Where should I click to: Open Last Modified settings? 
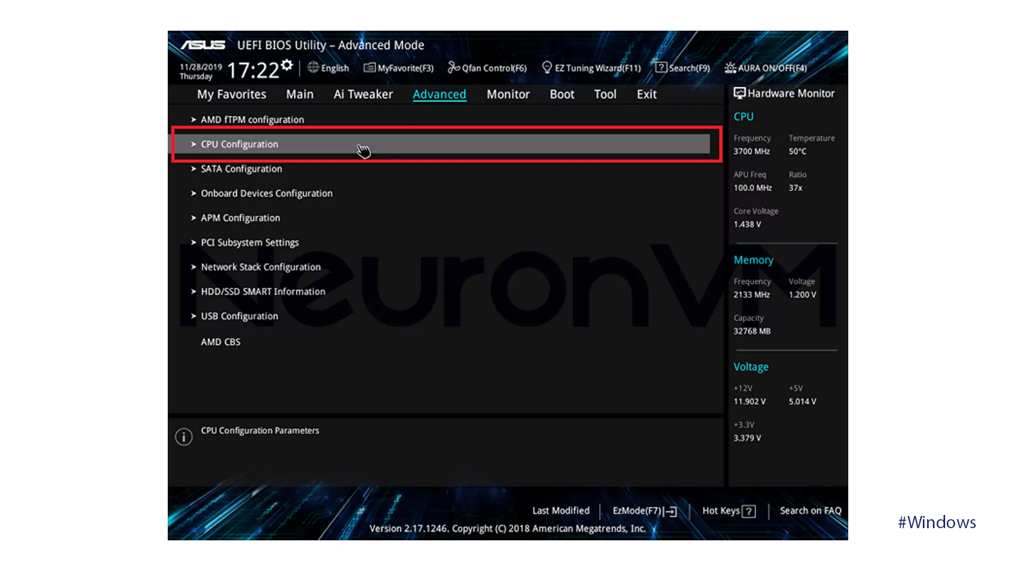tap(561, 511)
